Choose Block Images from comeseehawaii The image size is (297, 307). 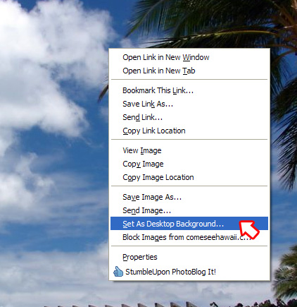click(x=189, y=237)
